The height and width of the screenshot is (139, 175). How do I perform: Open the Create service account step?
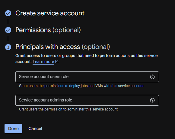tap(50, 13)
